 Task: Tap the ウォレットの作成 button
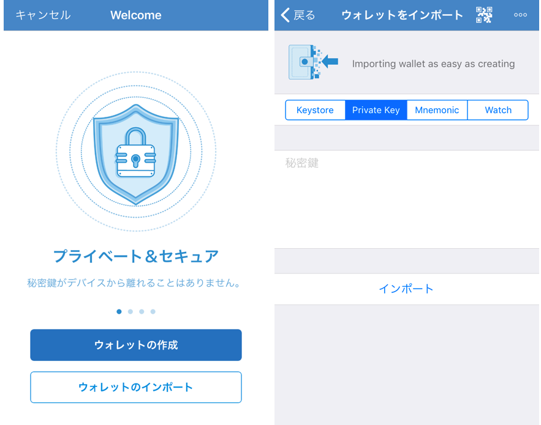(136, 345)
